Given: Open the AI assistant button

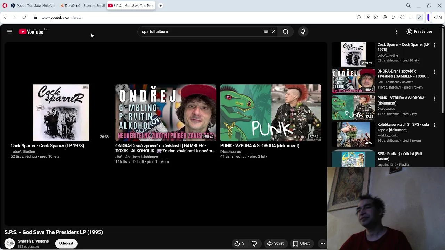Looking at the screenshot, I should (x=438, y=17).
